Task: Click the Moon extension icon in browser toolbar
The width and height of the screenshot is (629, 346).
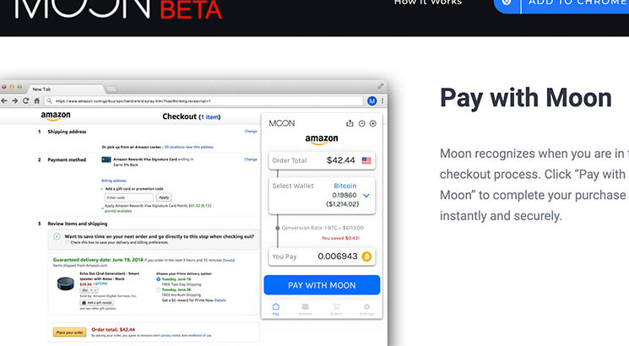Action: coord(371,100)
